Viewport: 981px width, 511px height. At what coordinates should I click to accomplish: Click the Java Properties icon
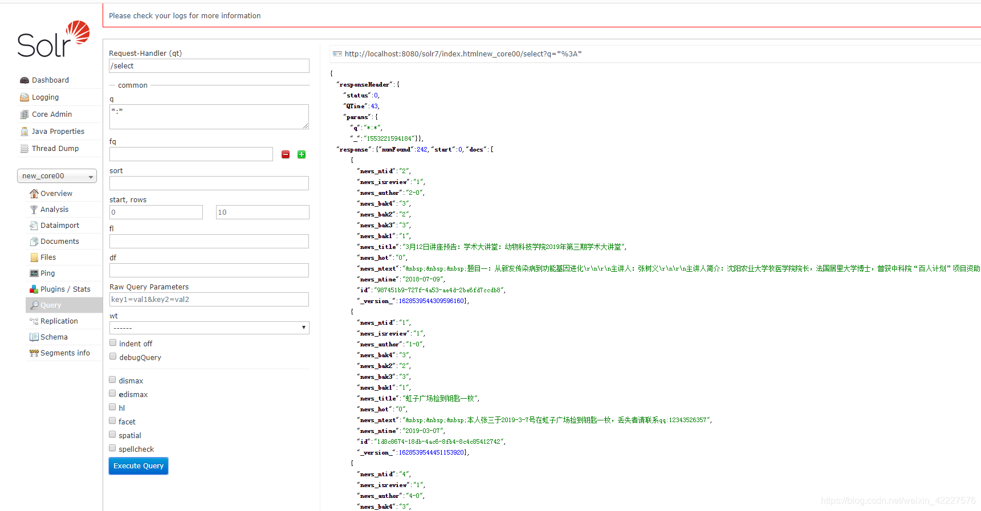24,132
